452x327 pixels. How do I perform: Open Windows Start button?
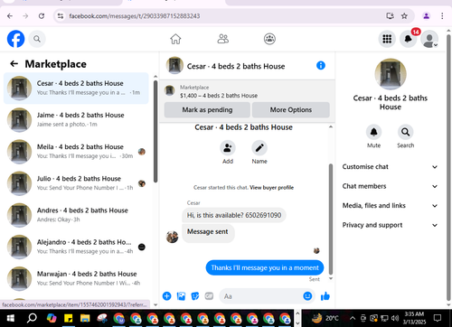pos(11,318)
